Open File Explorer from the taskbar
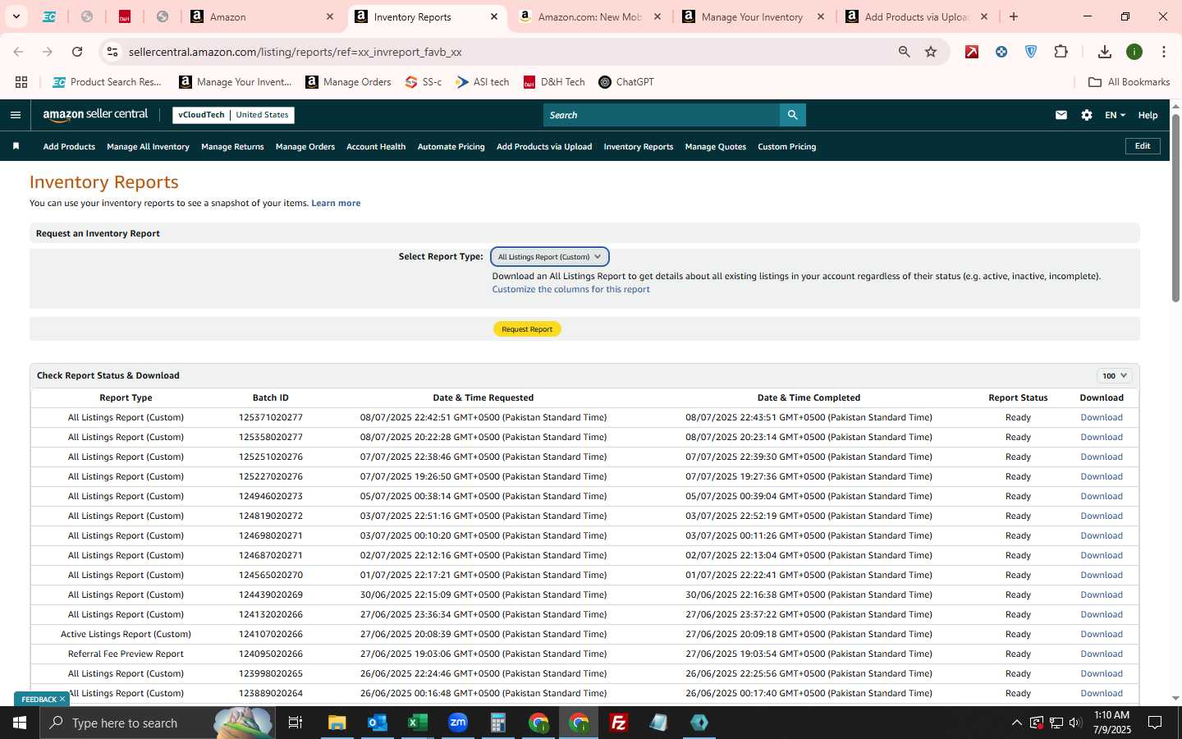This screenshot has height=739, width=1182. (x=337, y=723)
